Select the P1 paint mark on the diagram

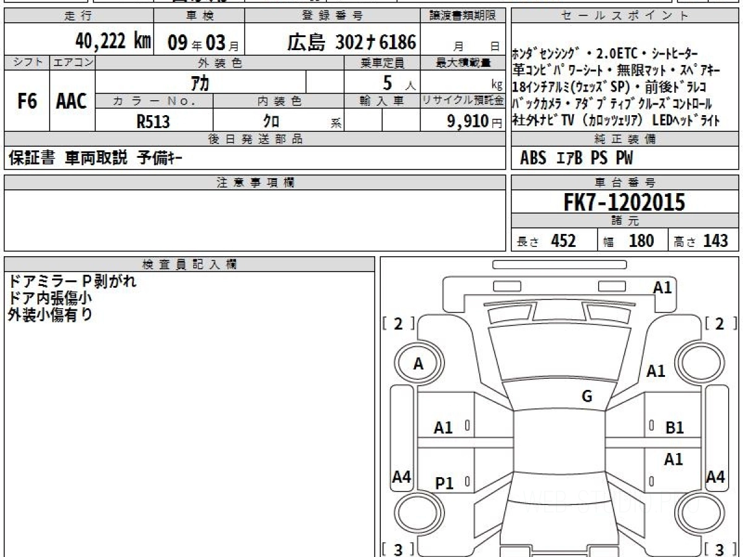point(445,483)
